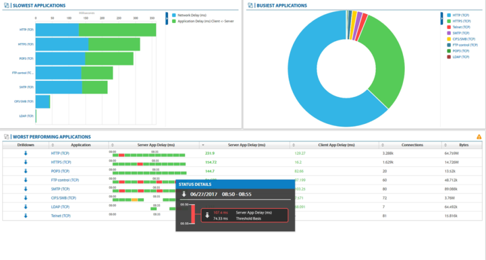Click the red segment in HTTP status timeline

pos(122,155)
